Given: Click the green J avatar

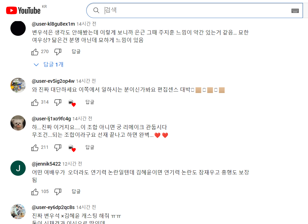Looking at the screenshot, I should (18, 168).
